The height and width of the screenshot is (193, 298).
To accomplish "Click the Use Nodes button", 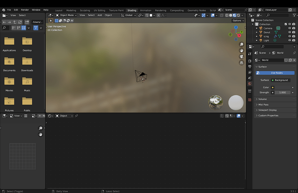I will pyautogui.click(x=275, y=73).
